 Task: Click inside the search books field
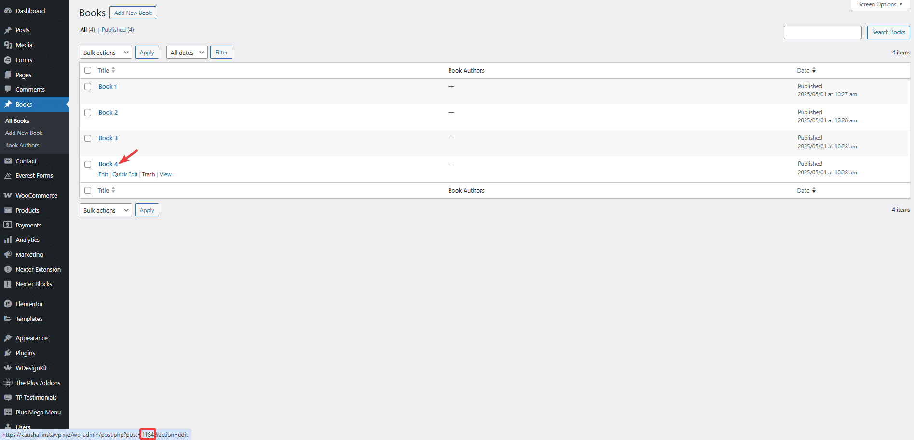(x=822, y=32)
